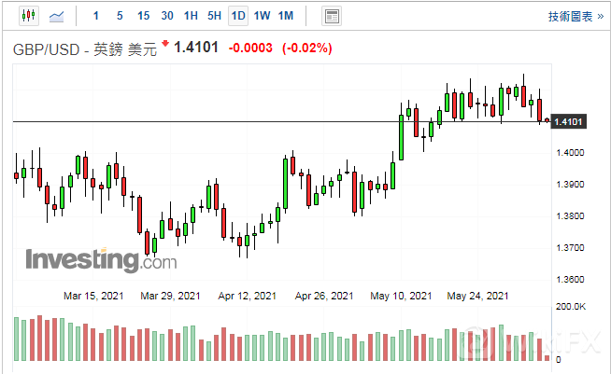611x374 pixels.
Task: Switch to area line chart type
Action: 58,16
